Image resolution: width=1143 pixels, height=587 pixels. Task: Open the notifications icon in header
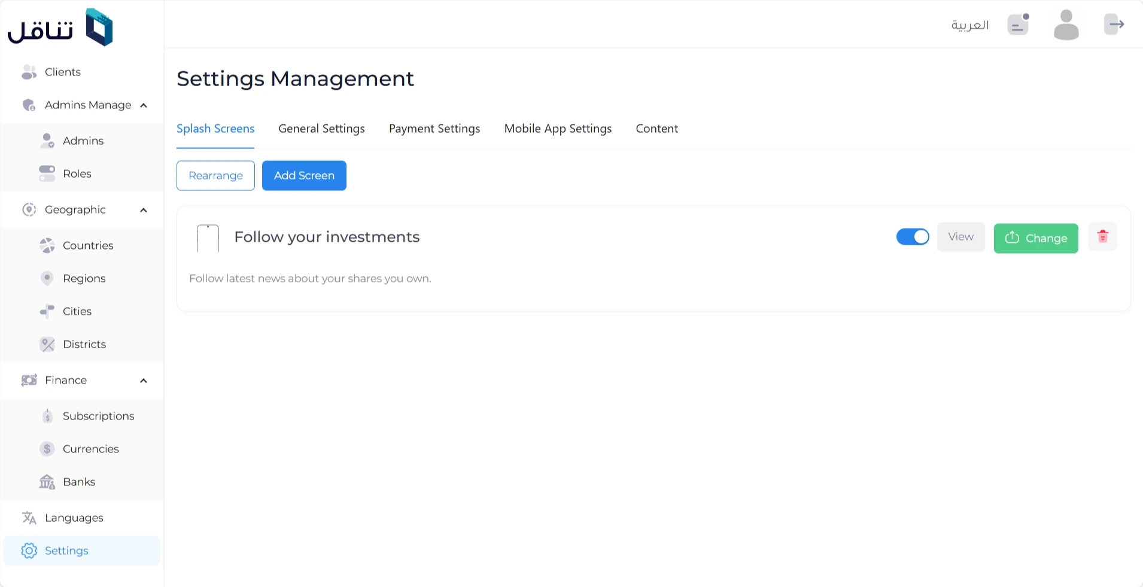[x=1018, y=25]
